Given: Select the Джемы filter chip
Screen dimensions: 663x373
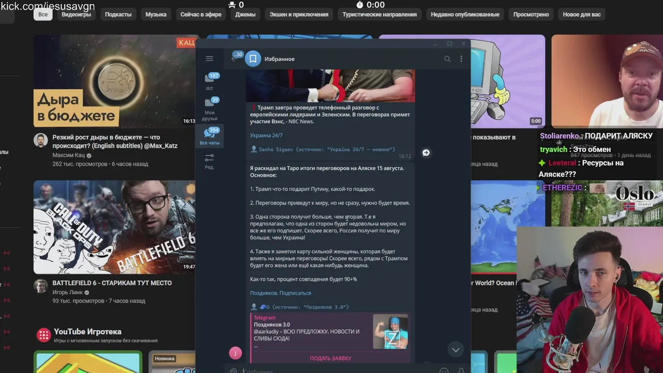Looking at the screenshot, I should click(246, 15).
